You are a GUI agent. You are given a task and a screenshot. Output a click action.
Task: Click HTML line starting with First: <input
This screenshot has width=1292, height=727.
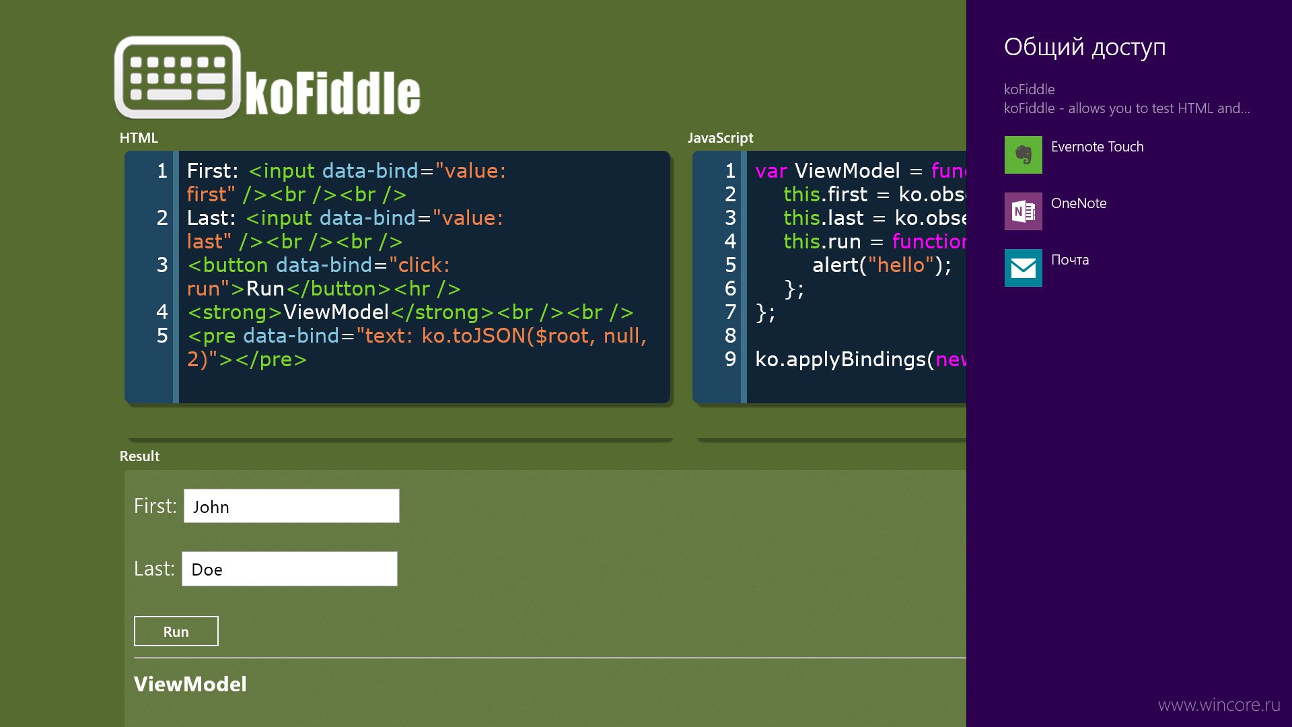click(x=347, y=182)
